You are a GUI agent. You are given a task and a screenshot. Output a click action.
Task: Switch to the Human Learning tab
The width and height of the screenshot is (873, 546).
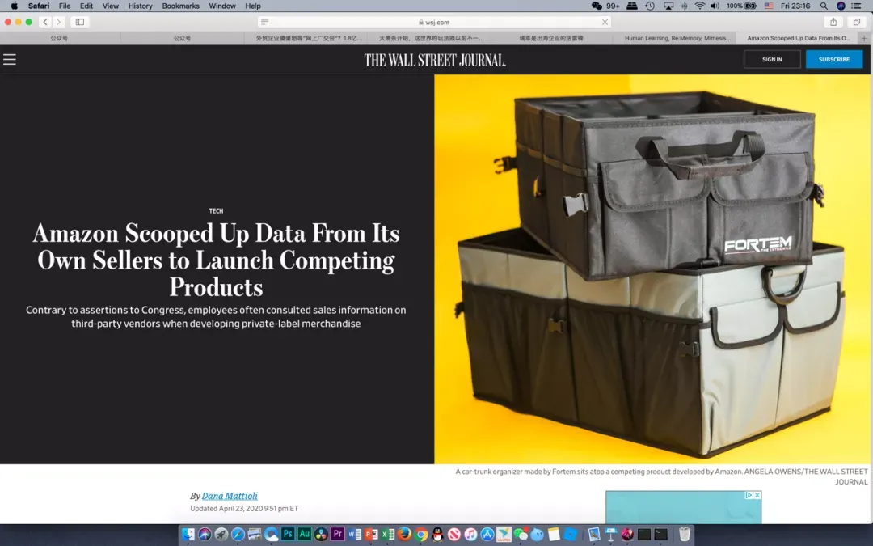(674, 38)
